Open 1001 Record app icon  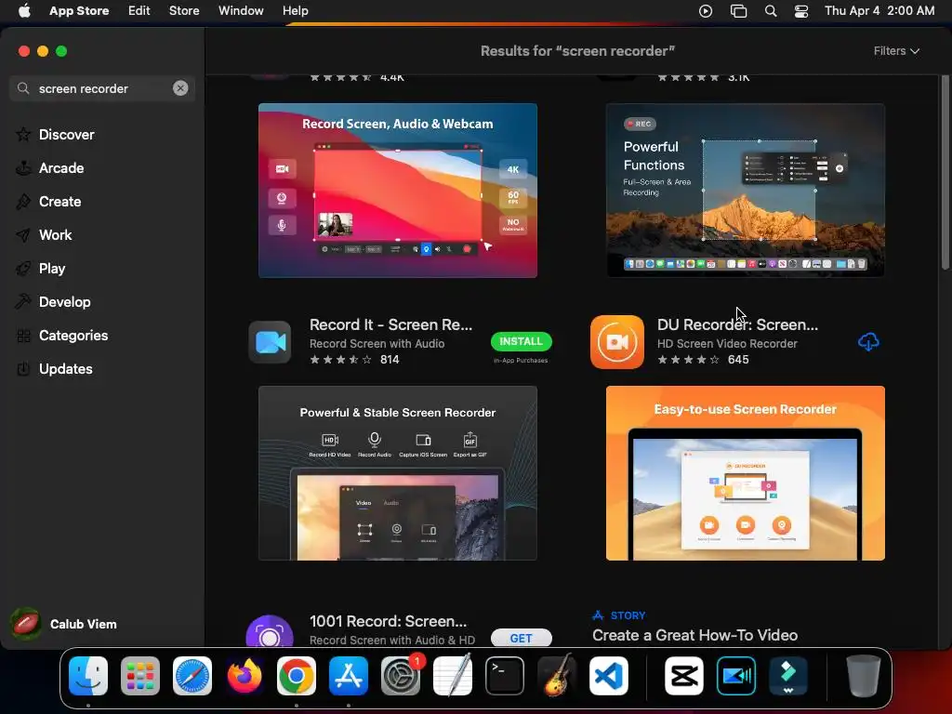(270, 631)
